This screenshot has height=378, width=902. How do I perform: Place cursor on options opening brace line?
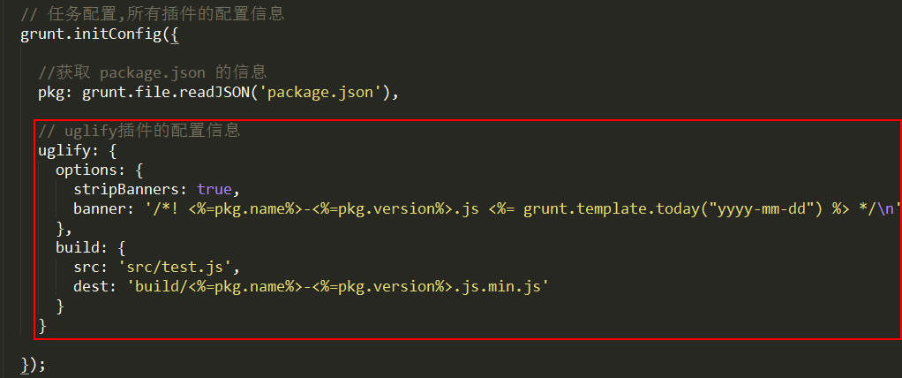[x=99, y=170]
